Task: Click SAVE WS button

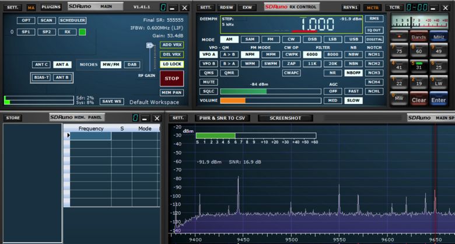Action: click(112, 102)
